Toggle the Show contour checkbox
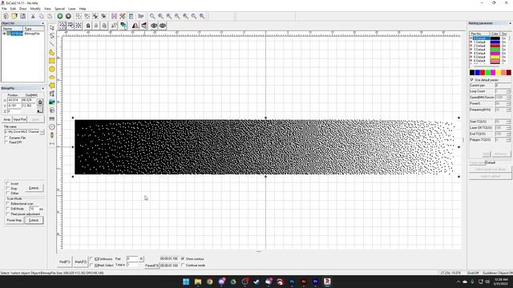Viewport: 513px width, 288px height. [183, 258]
